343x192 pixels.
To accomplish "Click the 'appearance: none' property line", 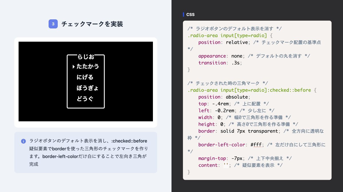I will pyautogui.click(x=220, y=56).
